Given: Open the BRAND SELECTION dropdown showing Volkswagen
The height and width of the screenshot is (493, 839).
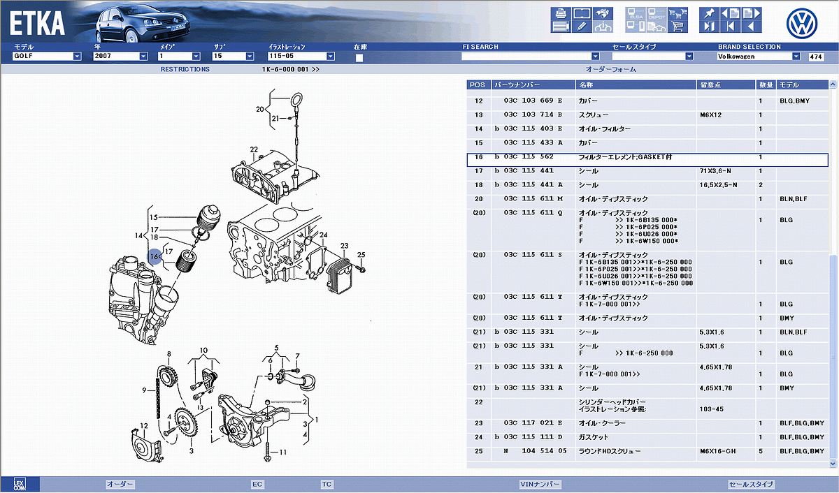Looking at the screenshot, I should [x=759, y=57].
